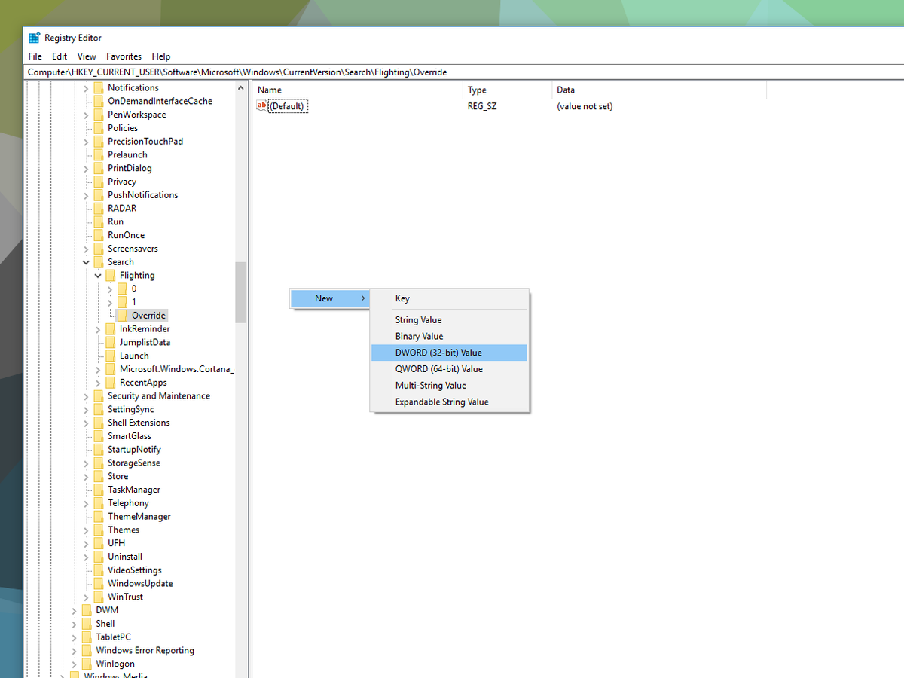
Task: Expand the Security and Maintenance node
Action: (x=85, y=395)
